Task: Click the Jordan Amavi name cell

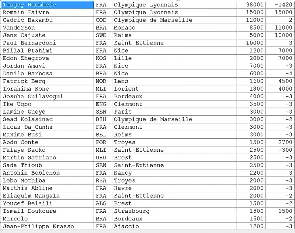Action: (x=47, y=66)
